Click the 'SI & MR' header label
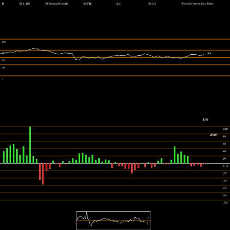 click(24, 4)
